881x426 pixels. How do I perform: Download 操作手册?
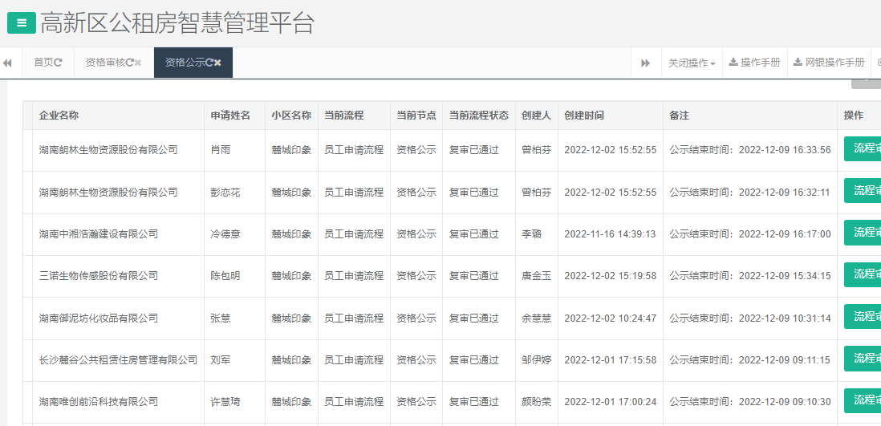754,63
